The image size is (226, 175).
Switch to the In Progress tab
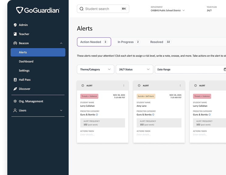tap(129, 42)
